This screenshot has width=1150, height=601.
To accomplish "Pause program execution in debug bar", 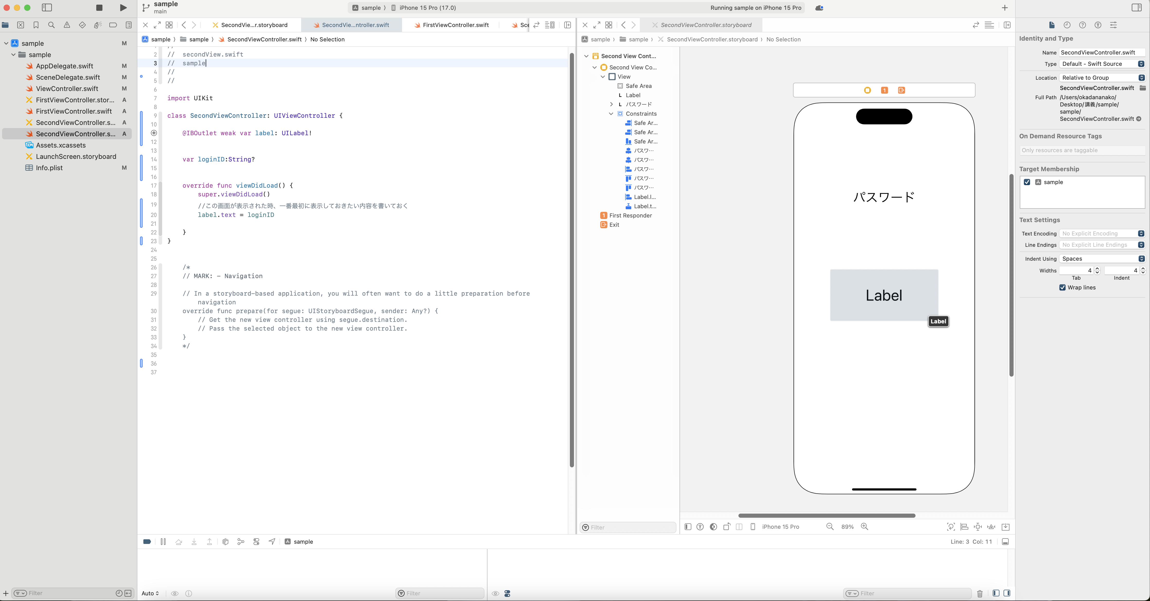I will pos(163,541).
